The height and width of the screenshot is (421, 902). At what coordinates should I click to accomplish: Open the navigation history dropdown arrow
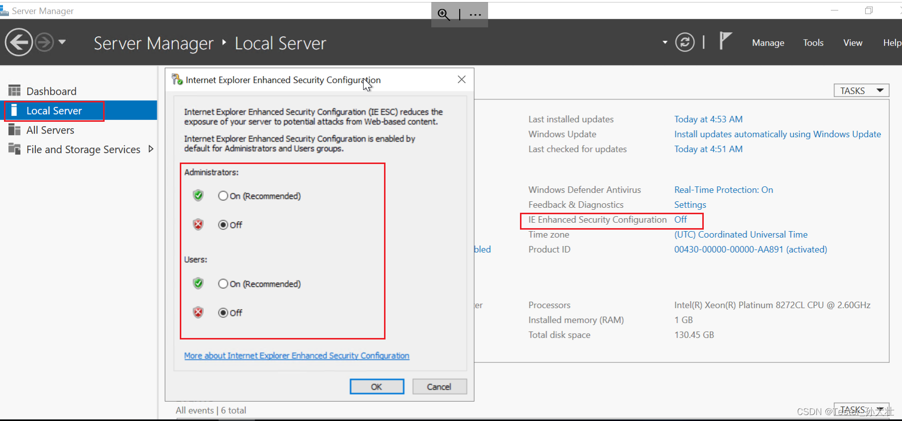(x=62, y=42)
